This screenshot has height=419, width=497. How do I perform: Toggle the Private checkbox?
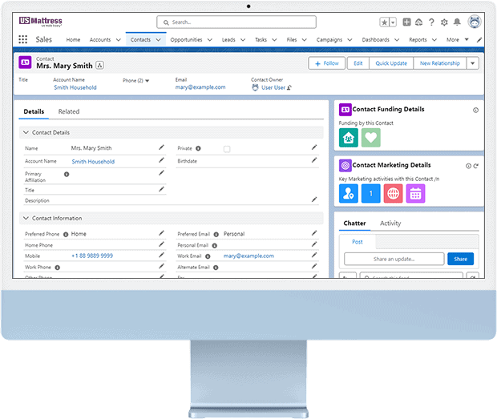point(227,149)
